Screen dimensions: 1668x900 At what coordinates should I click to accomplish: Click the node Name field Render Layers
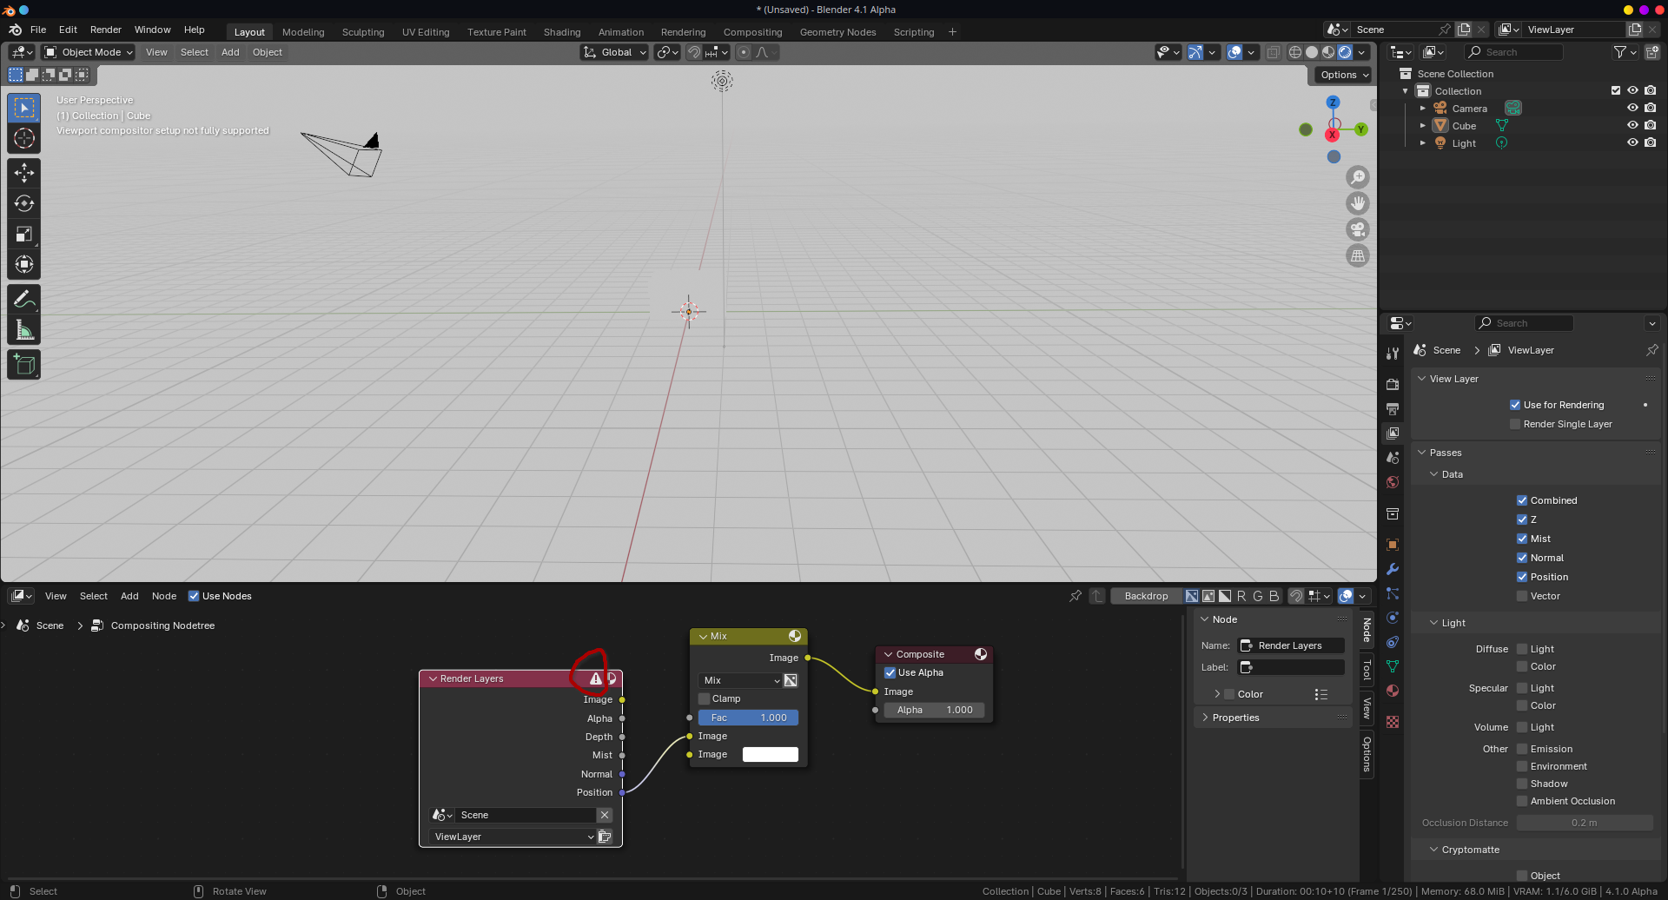click(x=1291, y=645)
